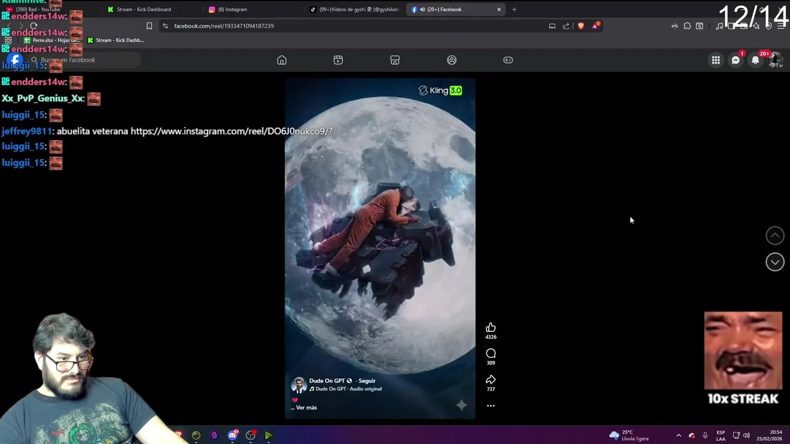Click the sparkle AI icon on the reel
This screenshot has height=444, width=790.
[461, 405]
